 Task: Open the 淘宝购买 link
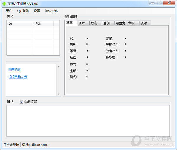pyautogui.click(x=15, y=70)
